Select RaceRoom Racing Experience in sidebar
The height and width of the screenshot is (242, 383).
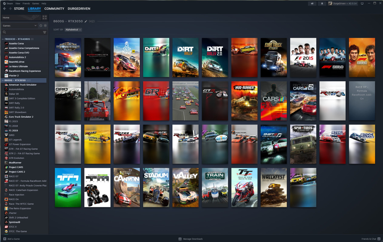25,71
